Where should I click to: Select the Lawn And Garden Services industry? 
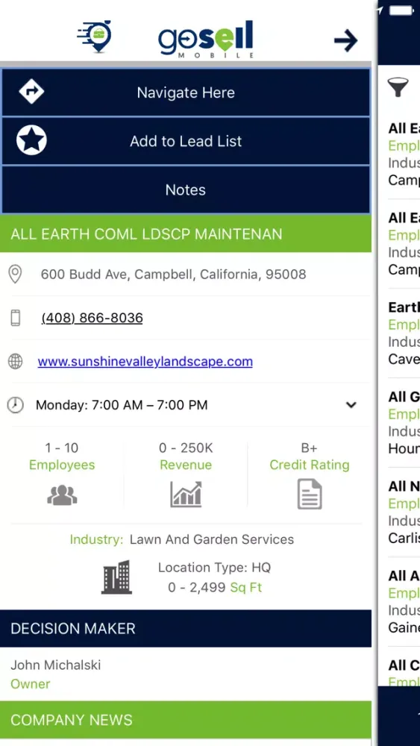tap(212, 539)
